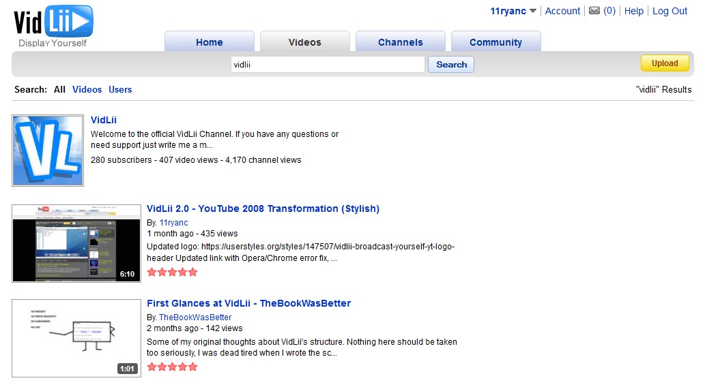Play the First Glances video thumbnail

(76, 338)
